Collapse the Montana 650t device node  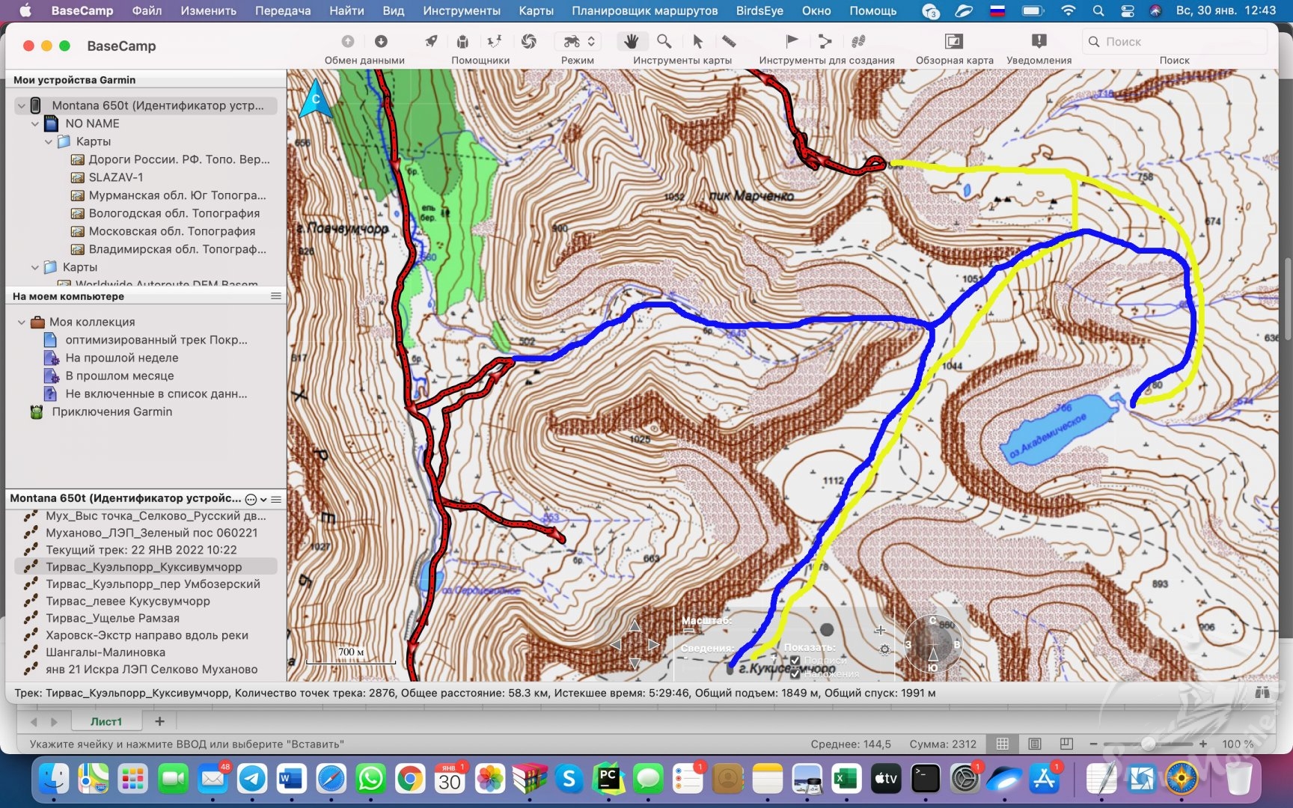(x=21, y=105)
